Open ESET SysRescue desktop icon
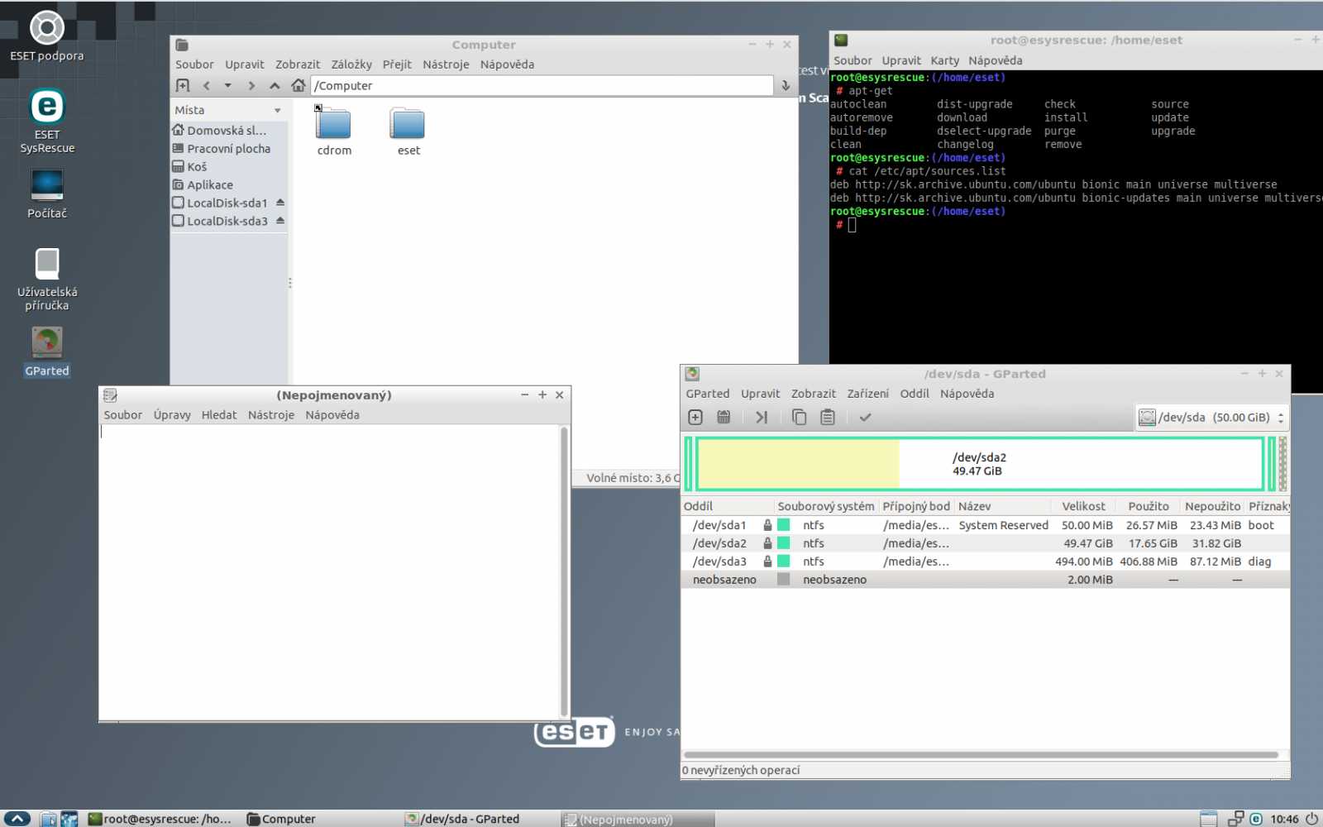Image resolution: width=1323 pixels, height=827 pixels. pos(47,121)
